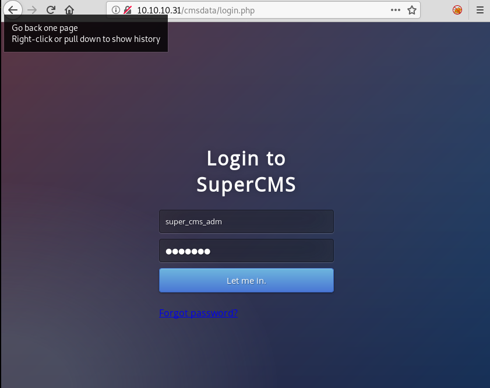Go back one page with the back arrow
The height and width of the screenshot is (388, 490).
[13, 10]
